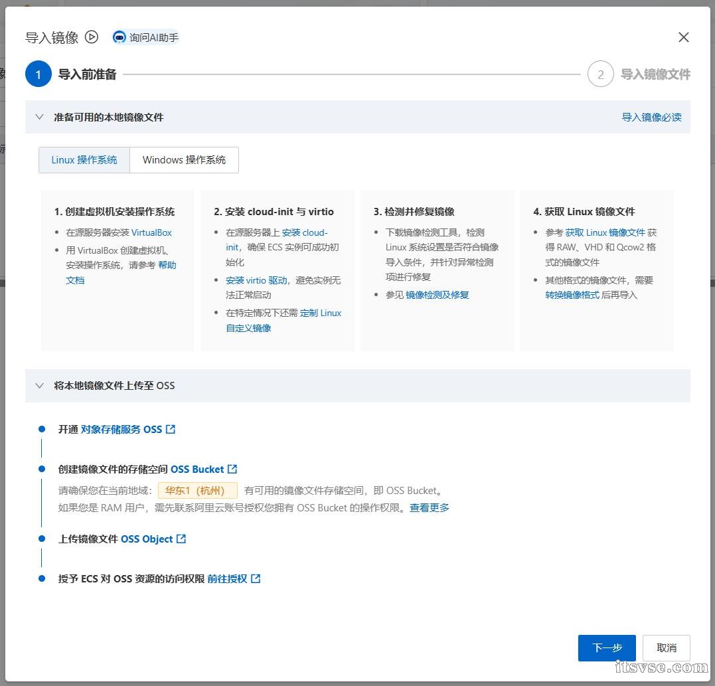Open the 镜像检测及修复 link

(x=437, y=294)
